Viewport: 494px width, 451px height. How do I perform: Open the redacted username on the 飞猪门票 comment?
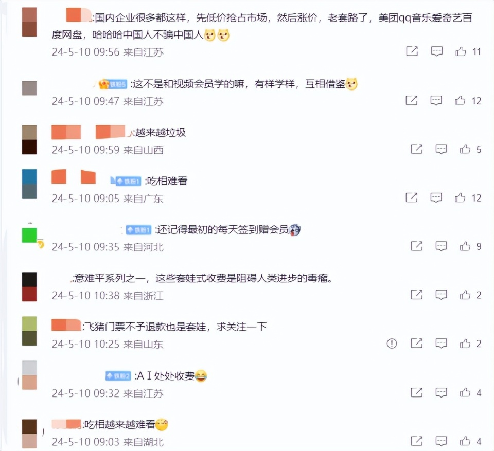point(66,325)
